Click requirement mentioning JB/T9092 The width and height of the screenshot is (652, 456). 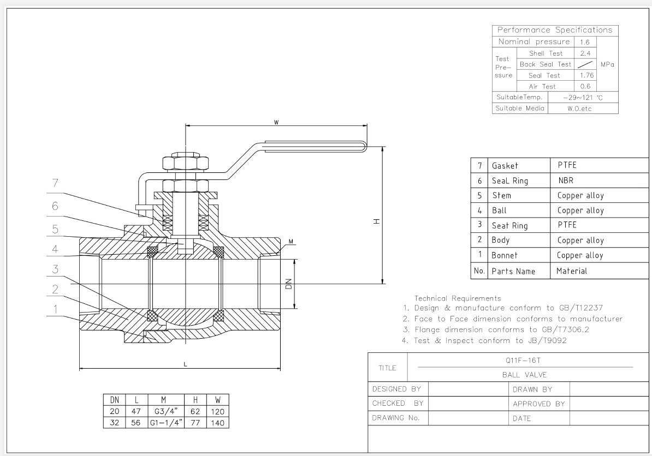click(484, 340)
